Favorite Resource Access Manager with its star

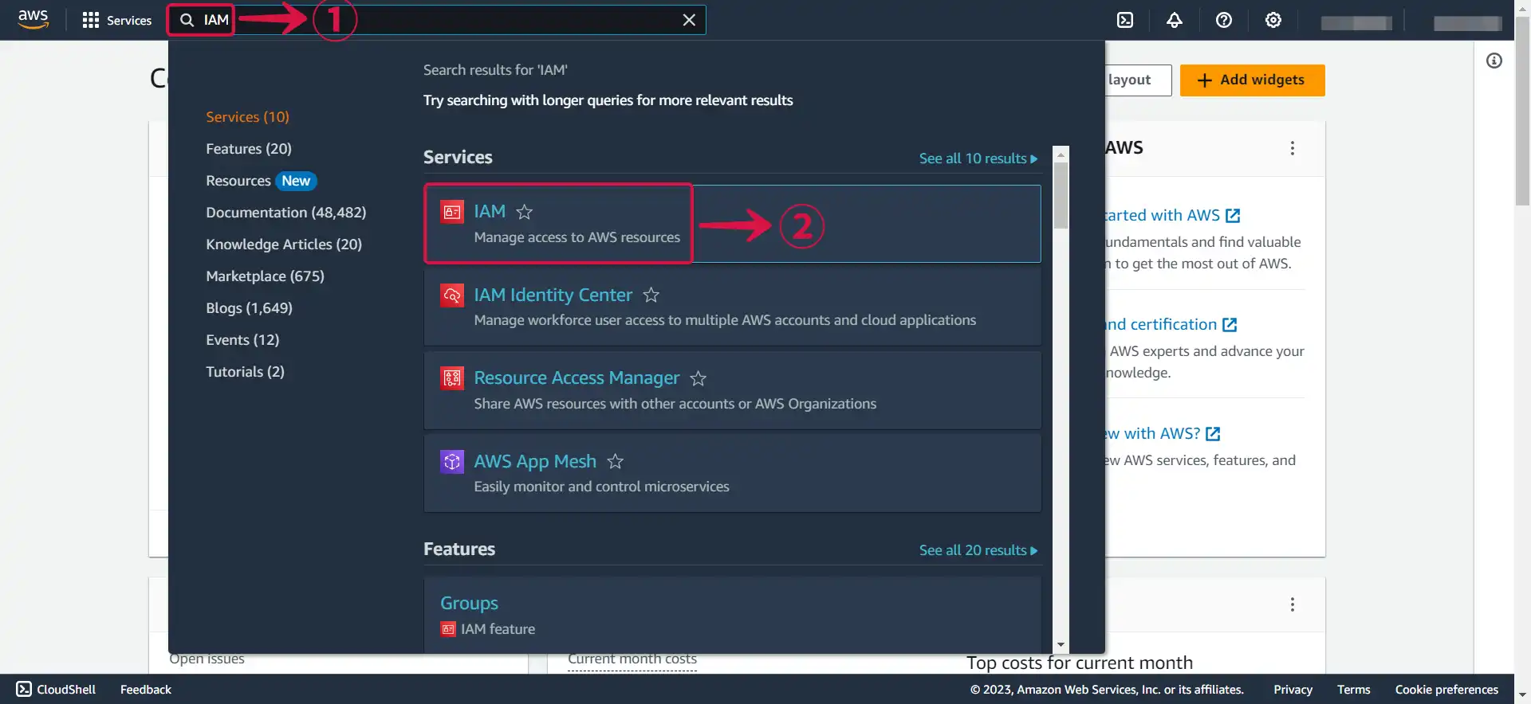698,378
